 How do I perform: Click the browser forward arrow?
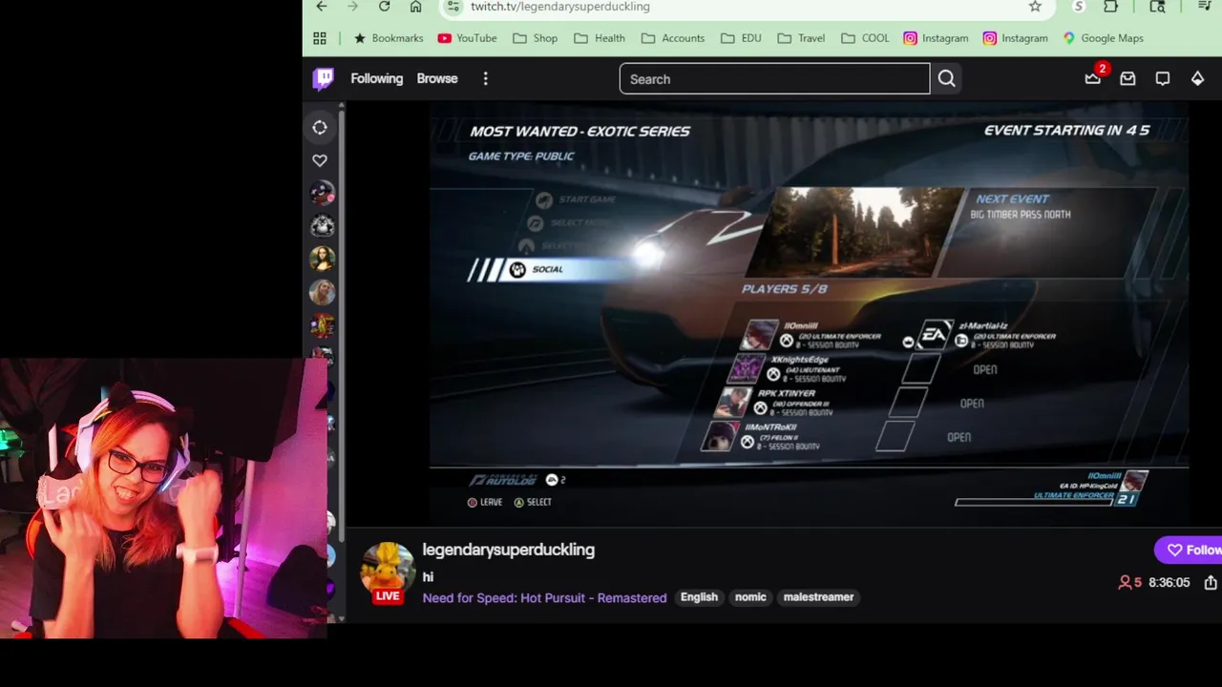[x=352, y=7]
